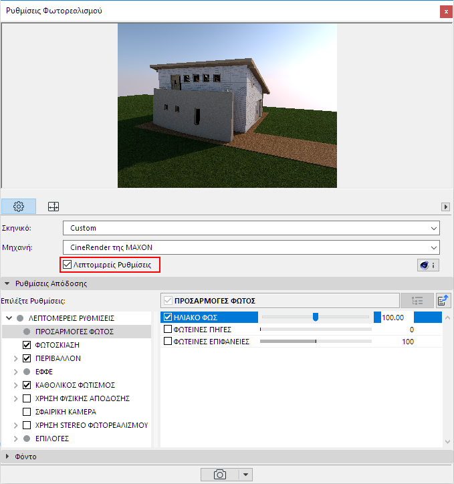This screenshot has width=454, height=484.
Task: Click the ΦΩΤΕΙΝΕΣ ΕΠΙΦΑΝΕΙΕΣ slider bar
Action: pos(316,342)
